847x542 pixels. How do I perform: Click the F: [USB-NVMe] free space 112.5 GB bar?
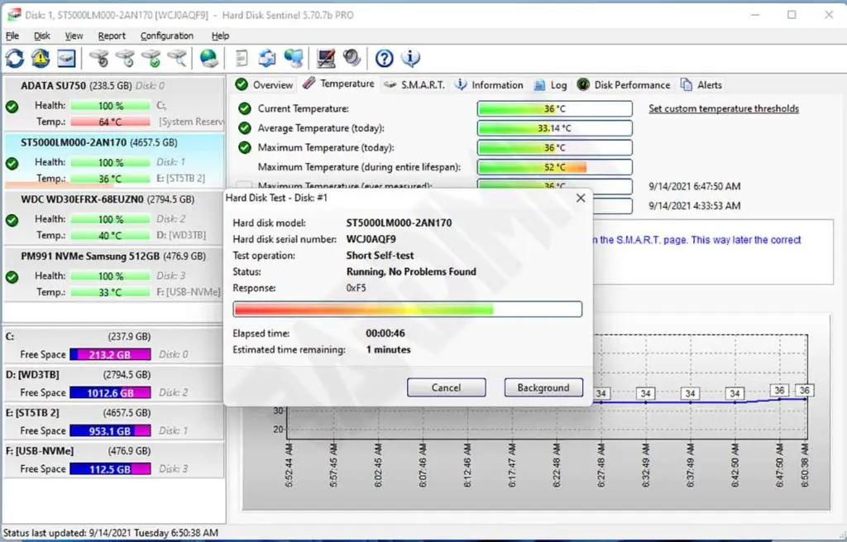(x=110, y=469)
